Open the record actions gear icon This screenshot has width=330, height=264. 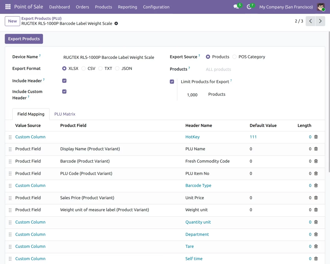pyautogui.click(x=116, y=24)
